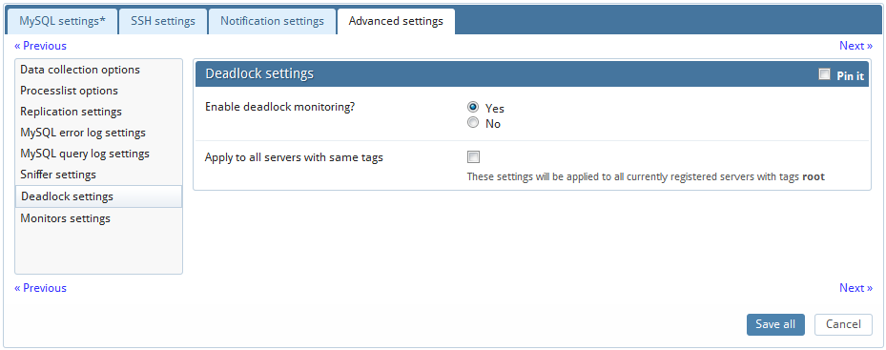This screenshot has width=886, height=350.
Task: Select No for deadlock monitoring
Action: point(473,122)
